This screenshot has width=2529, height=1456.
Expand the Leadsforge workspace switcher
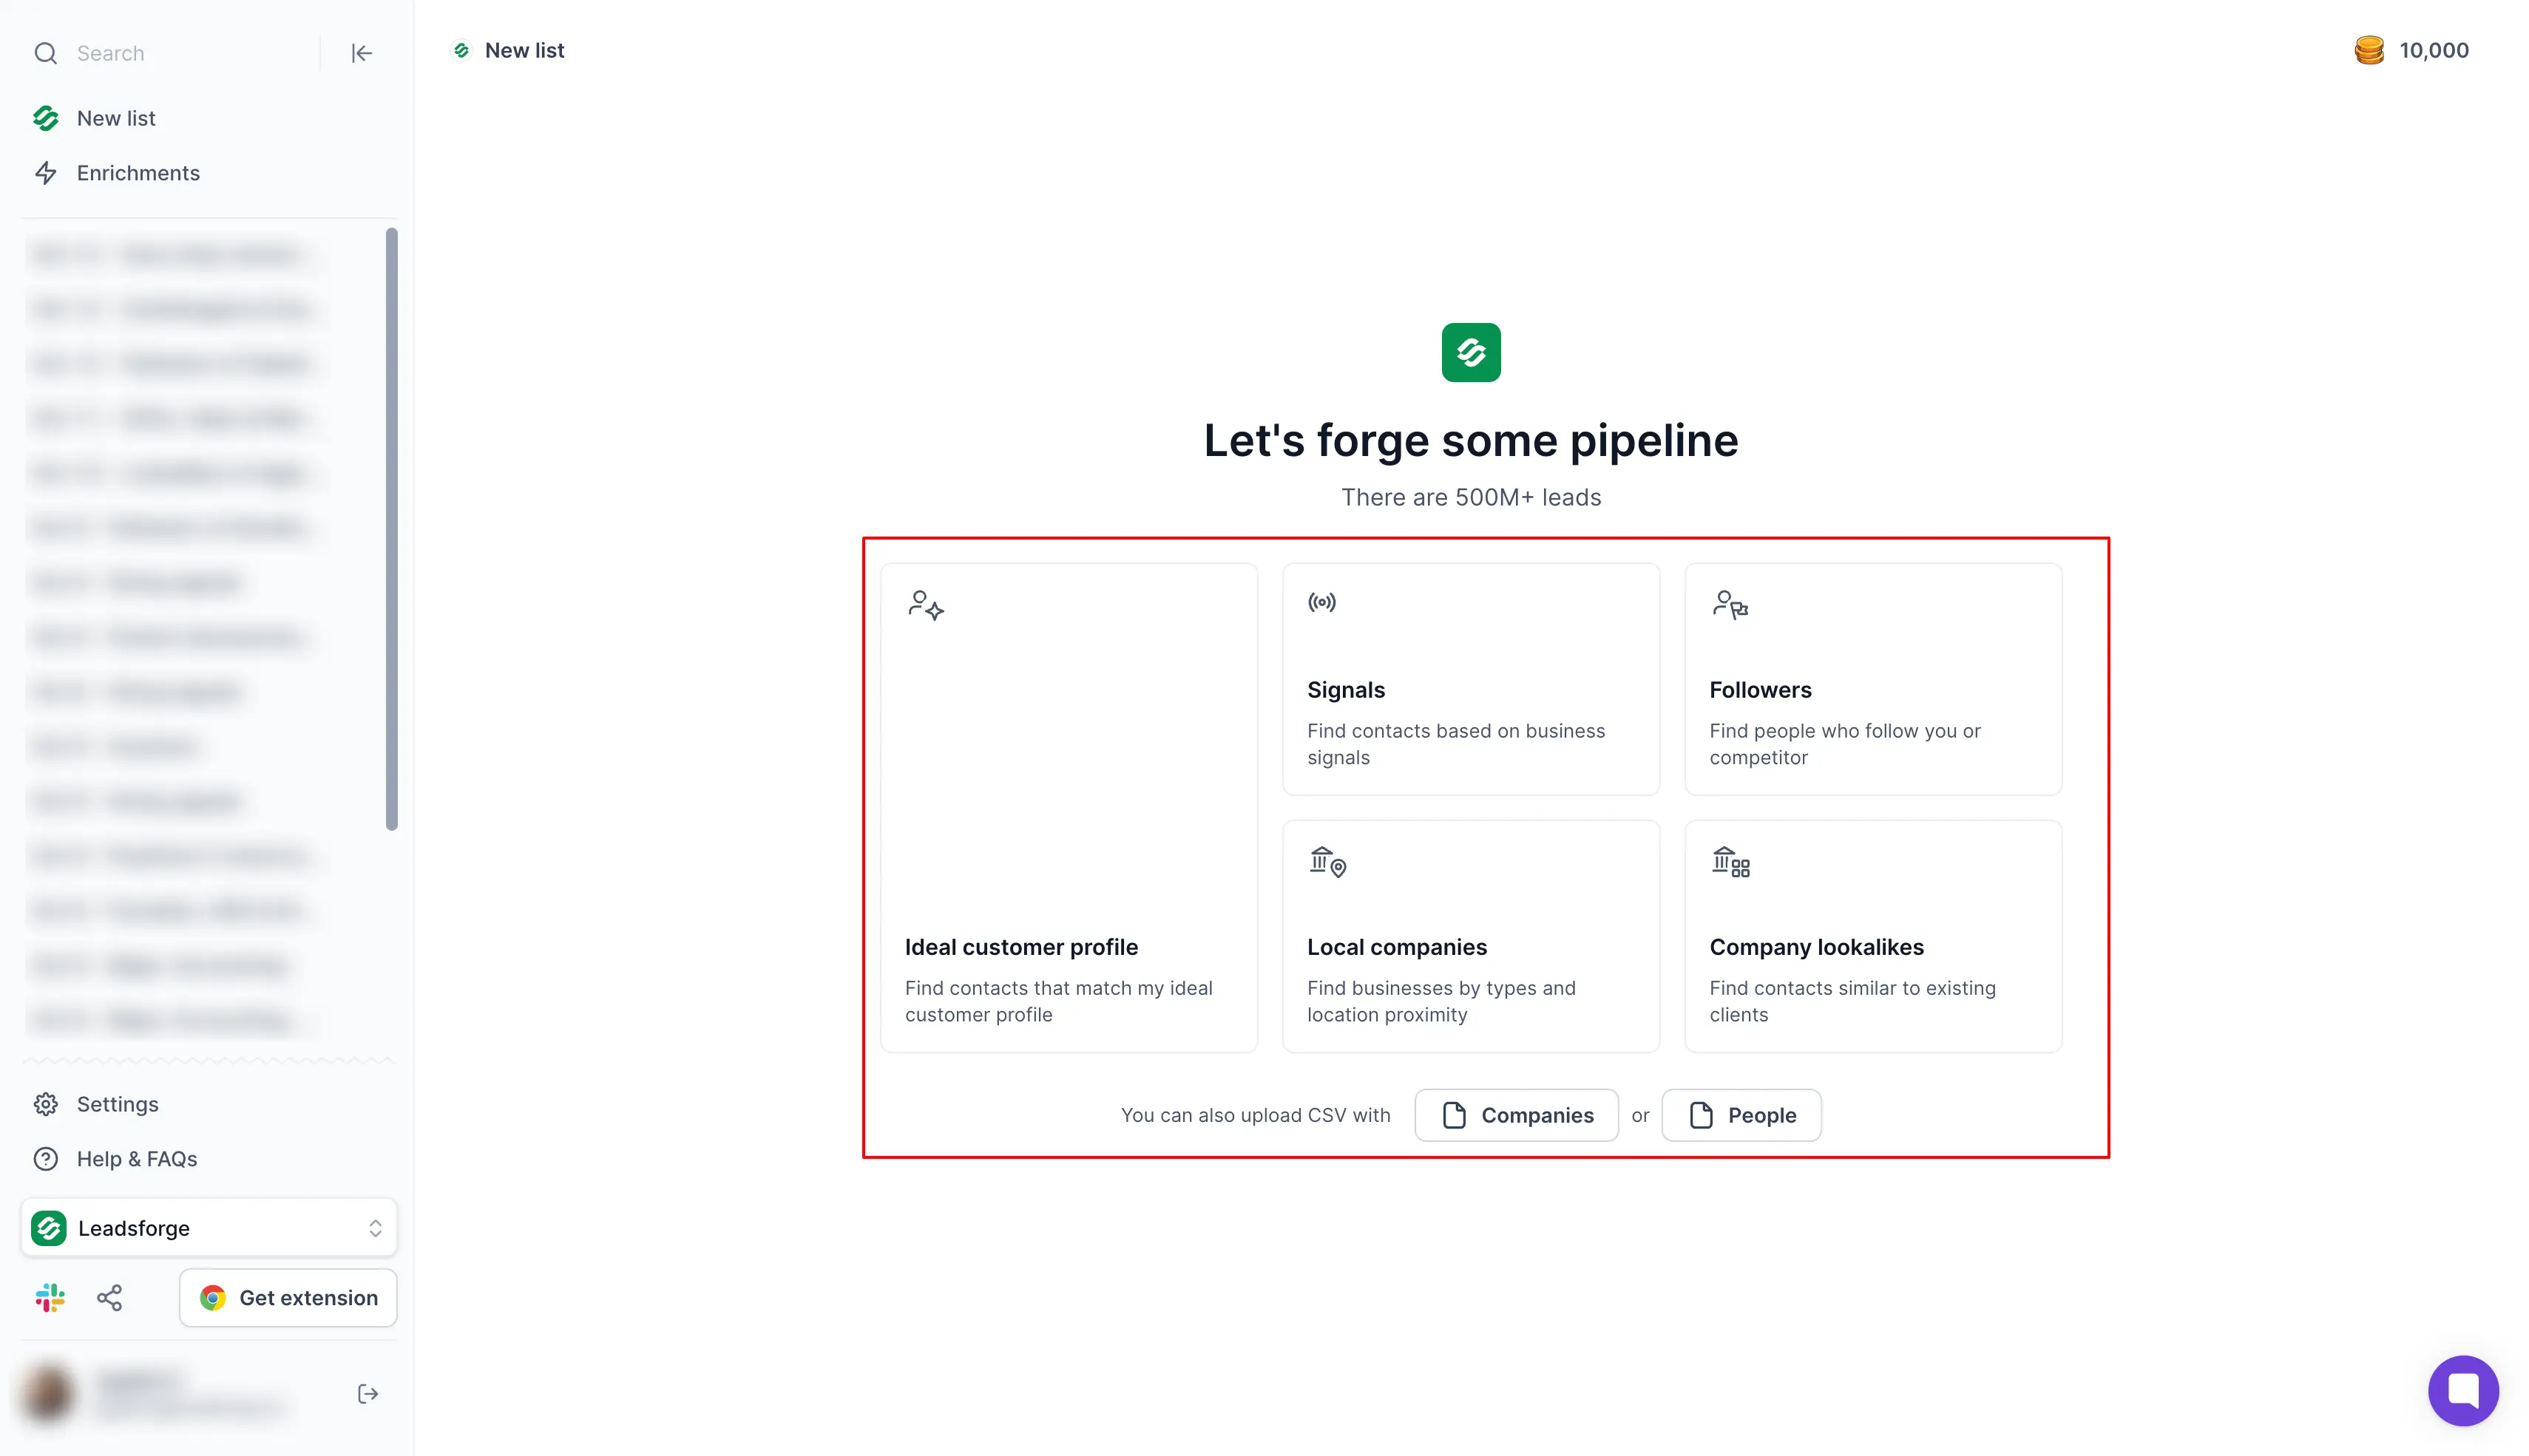click(x=209, y=1228)
